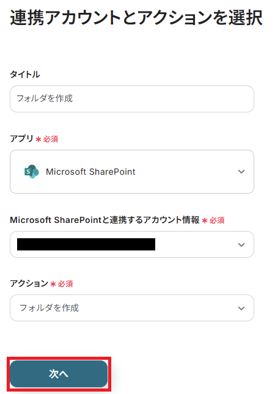Click the タイトル input field
This screenshot has width=275, height=394.
click(132, 99)
